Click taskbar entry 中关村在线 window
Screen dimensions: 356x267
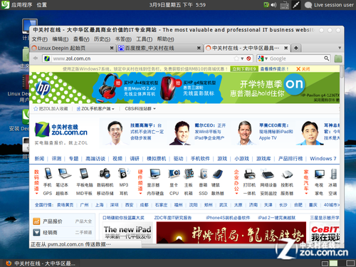(x=41, y=263)
